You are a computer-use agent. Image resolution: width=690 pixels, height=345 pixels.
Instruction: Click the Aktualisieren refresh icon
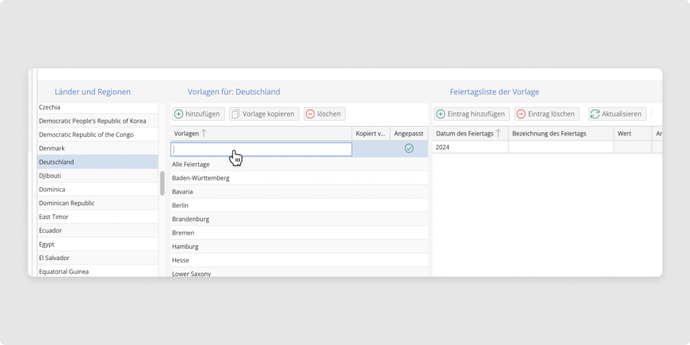[594, 114]
